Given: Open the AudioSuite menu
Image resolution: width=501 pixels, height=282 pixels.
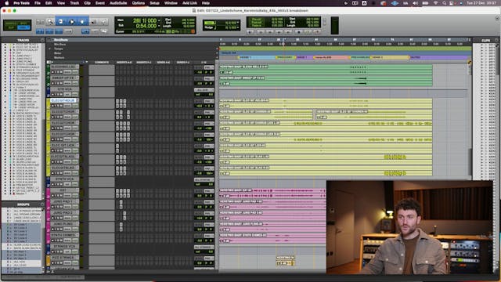Looking at the screenshot, I should [x=118, y=3].
